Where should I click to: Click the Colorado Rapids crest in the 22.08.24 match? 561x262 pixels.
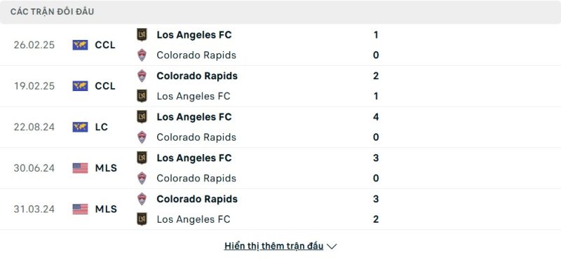pyautogui.click(x=142, y=137)
